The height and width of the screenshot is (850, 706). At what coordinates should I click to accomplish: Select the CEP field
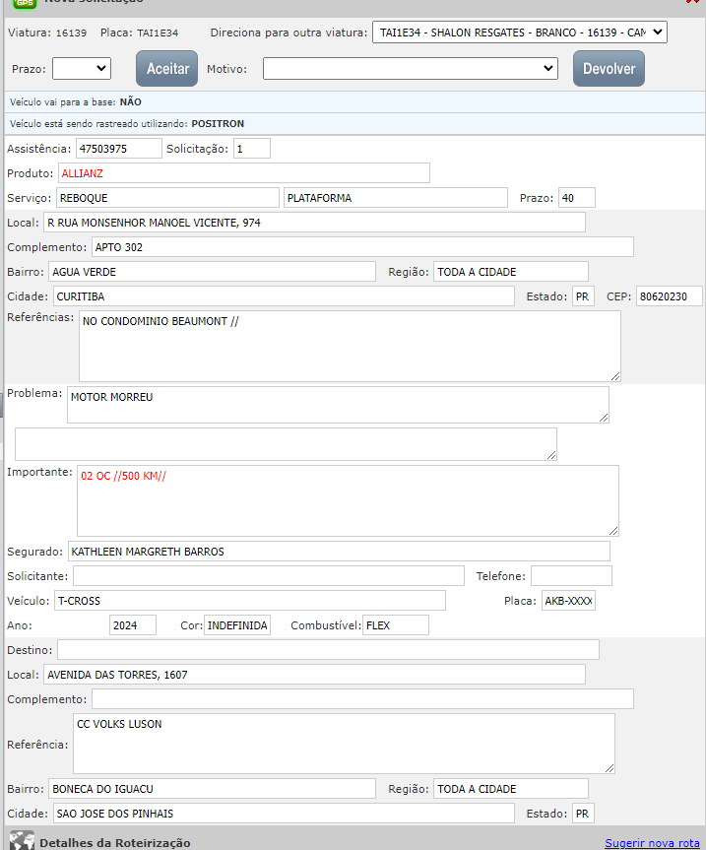pos(669,296)
